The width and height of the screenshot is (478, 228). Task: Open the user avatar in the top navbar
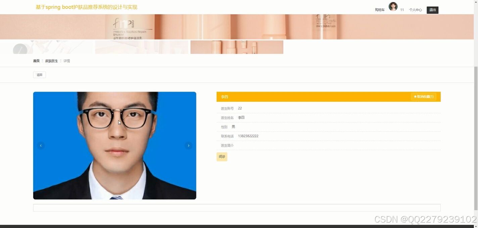tap(393, 6)
